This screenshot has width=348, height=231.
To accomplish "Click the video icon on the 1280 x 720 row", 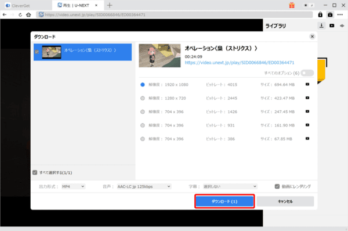I will pos(307,98).
